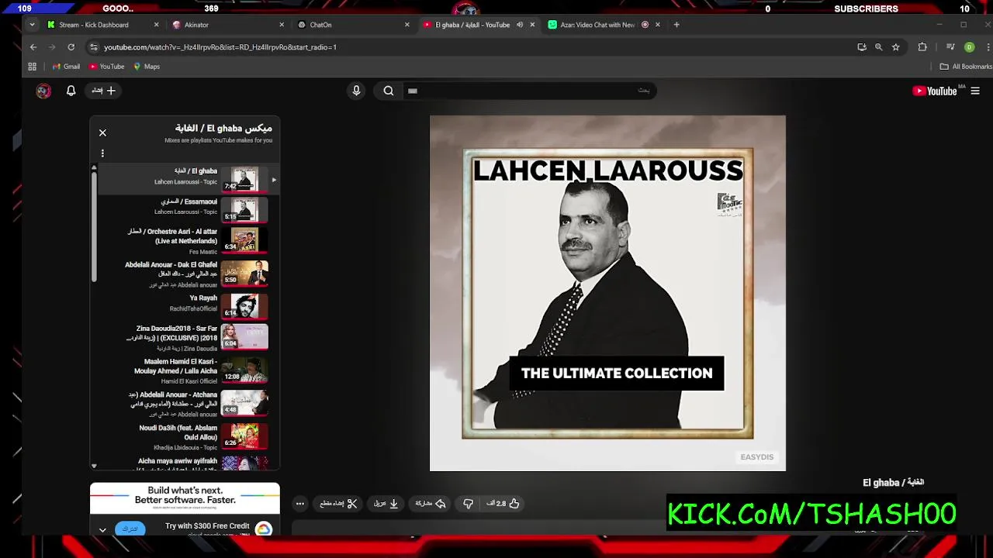993x558 pixels.
Task: Go back with the browser back arrow
Action: (x=33, y=47)
